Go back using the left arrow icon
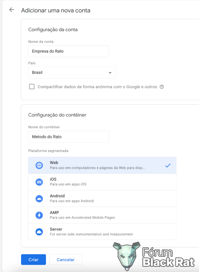199x272 pixels. point(12,9)
